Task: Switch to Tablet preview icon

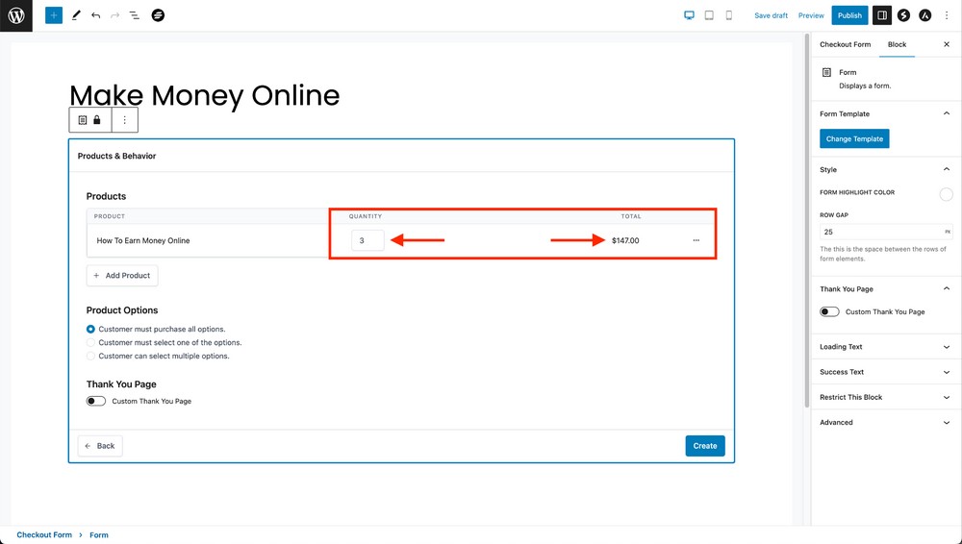Action: [x=709, y=15]
